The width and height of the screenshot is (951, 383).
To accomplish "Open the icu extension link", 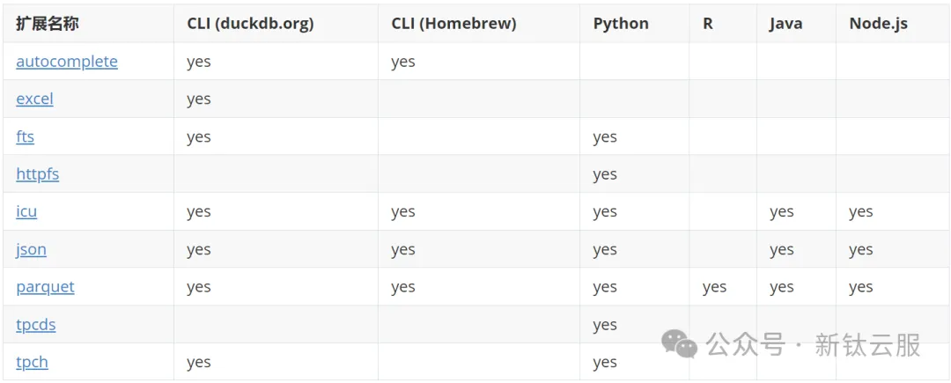I will click(26, 212).
